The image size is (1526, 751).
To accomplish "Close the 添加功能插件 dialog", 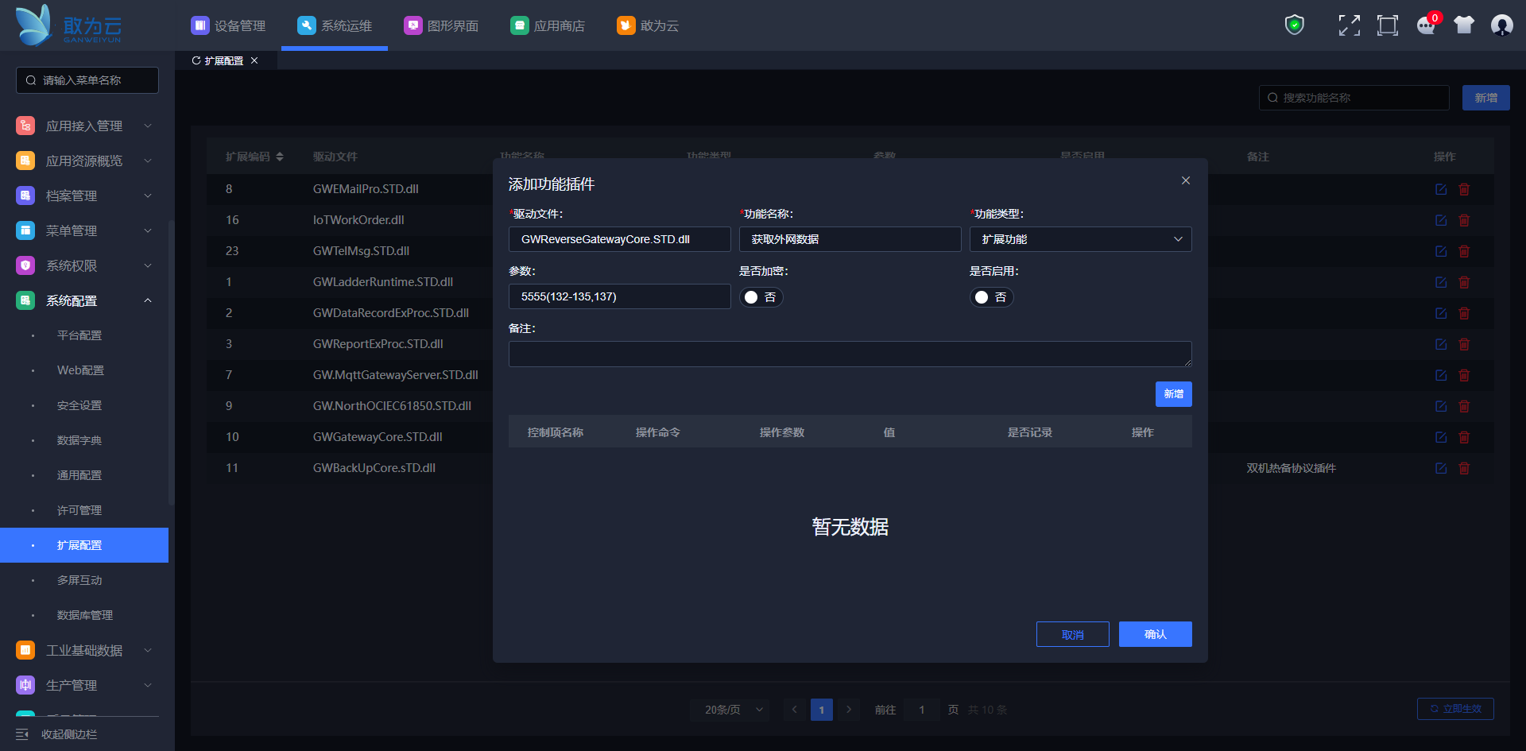I will (x=1185, y=180).
